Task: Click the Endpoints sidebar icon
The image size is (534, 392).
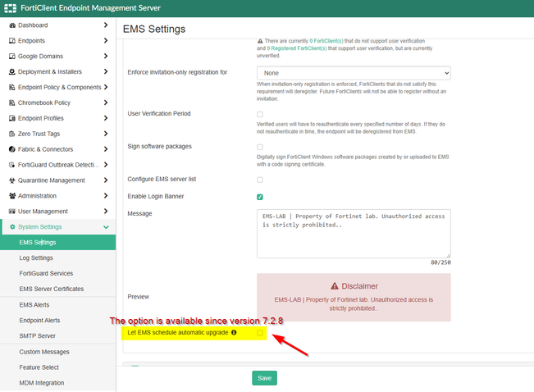Action: (12, 40)
